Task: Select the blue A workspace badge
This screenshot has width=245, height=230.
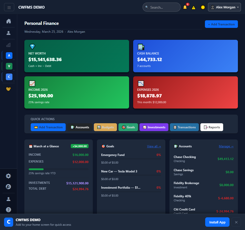Action: 9,55
